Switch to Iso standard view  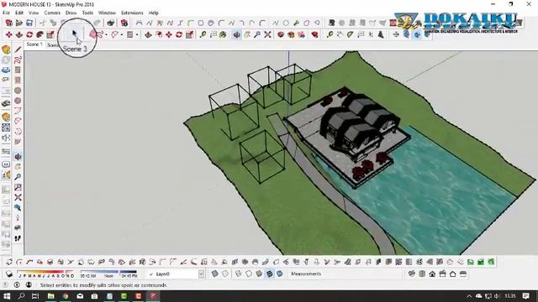click(412, 274)
